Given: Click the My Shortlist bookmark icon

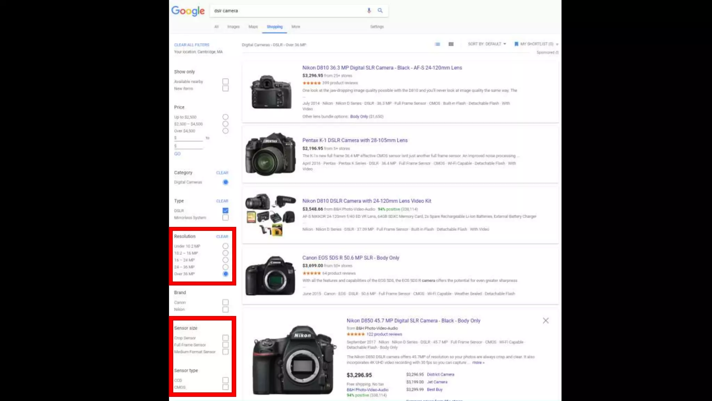Looking at the screenshot, I should pyautogui.click(x=516, y=44).
